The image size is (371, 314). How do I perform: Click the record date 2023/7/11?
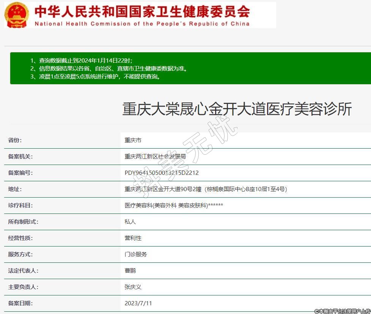pyautogui.click(x=138, y=303)
